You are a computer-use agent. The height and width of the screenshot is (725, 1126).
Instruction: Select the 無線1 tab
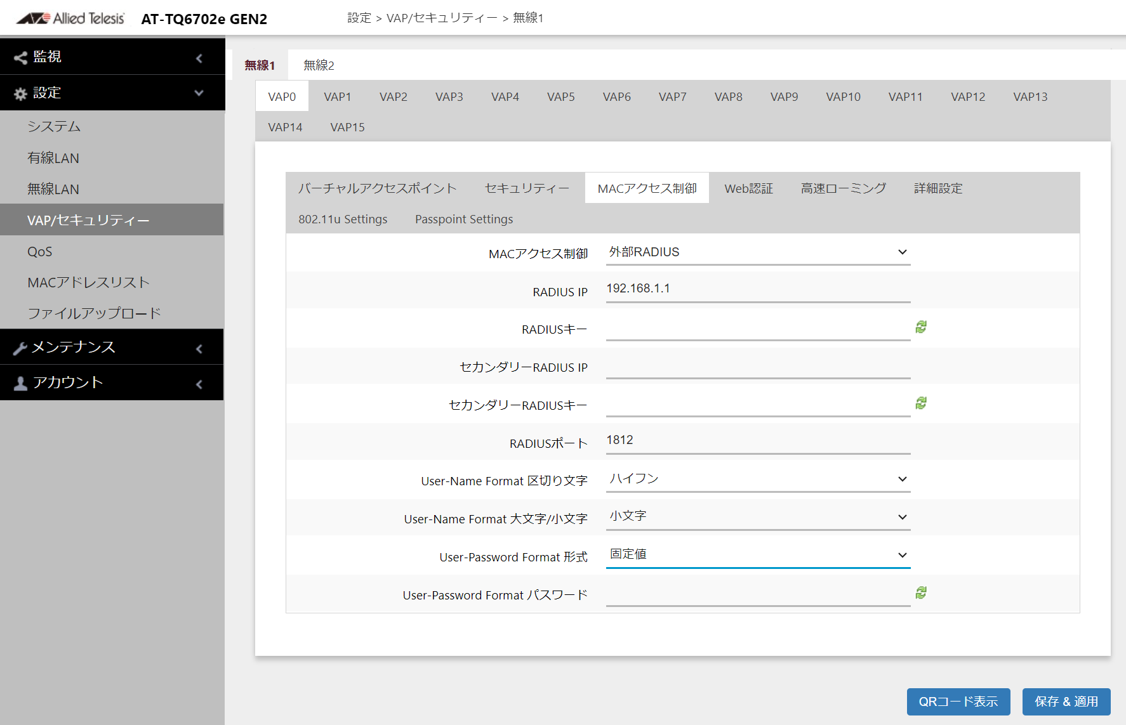260,65
